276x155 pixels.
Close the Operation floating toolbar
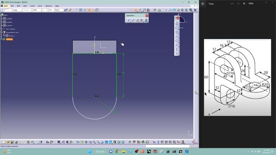pyautogui.click(x=147, y=15)
